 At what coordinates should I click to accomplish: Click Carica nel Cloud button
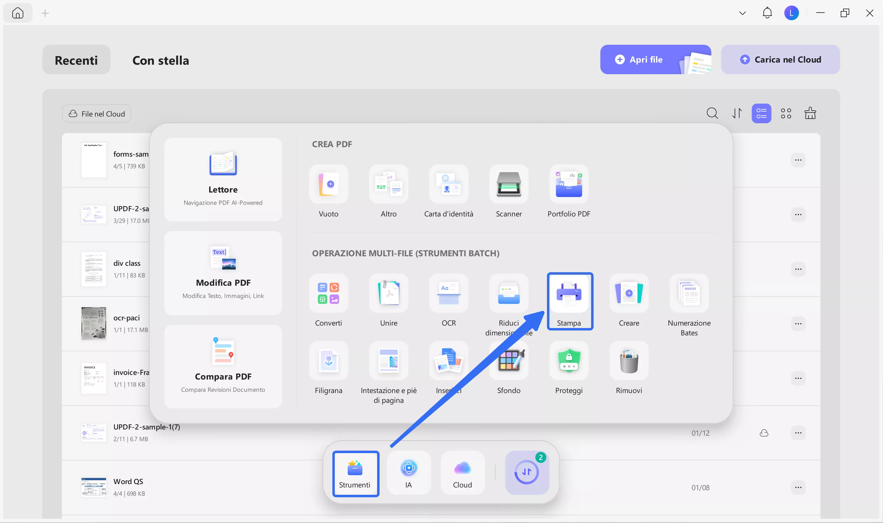[x=780, y=59]
